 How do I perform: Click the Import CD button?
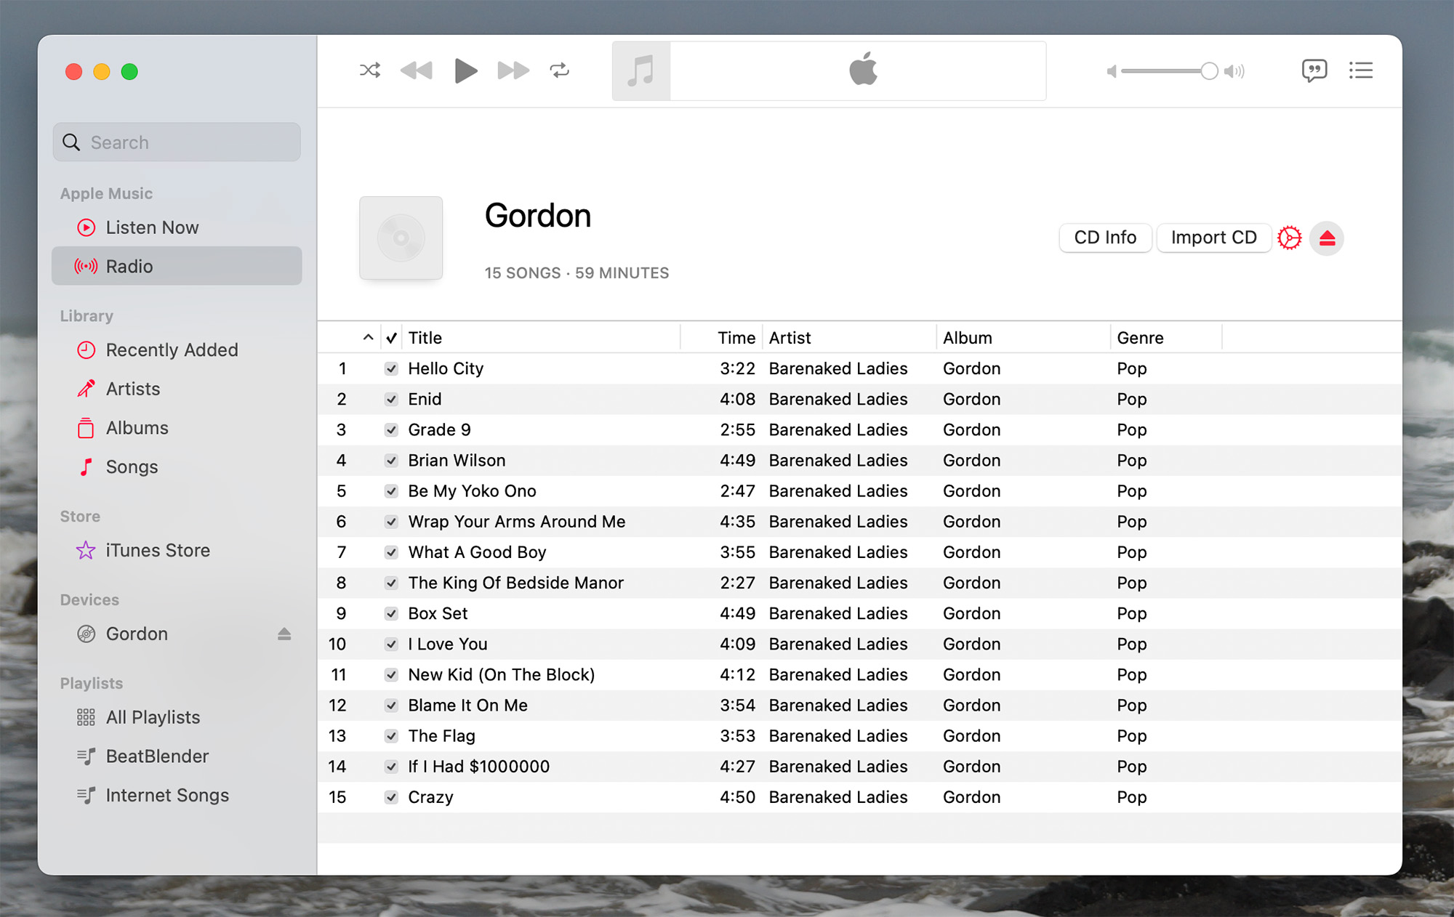(1213, 238)
